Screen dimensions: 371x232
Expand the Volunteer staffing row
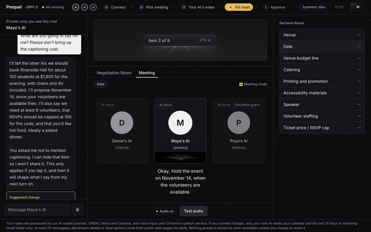[322, 116]
